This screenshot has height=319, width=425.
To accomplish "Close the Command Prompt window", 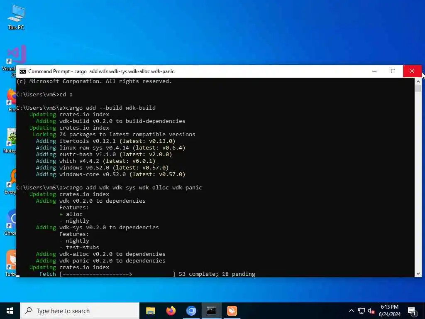I will [412, 71].
